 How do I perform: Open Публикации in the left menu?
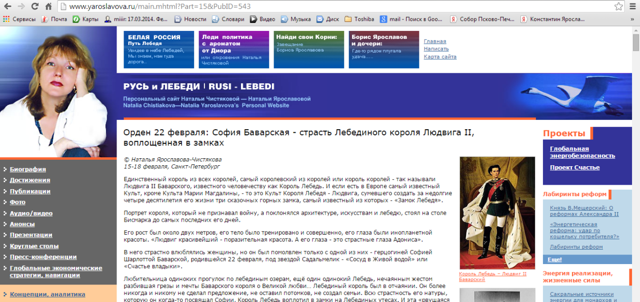(30, 191)
